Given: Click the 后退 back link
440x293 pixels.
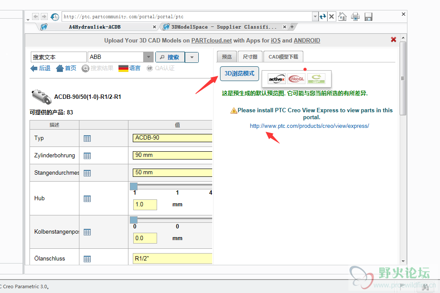Looking at the screenshot, I should [x=40, y=68].
